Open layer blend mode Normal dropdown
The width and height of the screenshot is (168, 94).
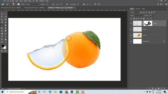coord(137,16)
